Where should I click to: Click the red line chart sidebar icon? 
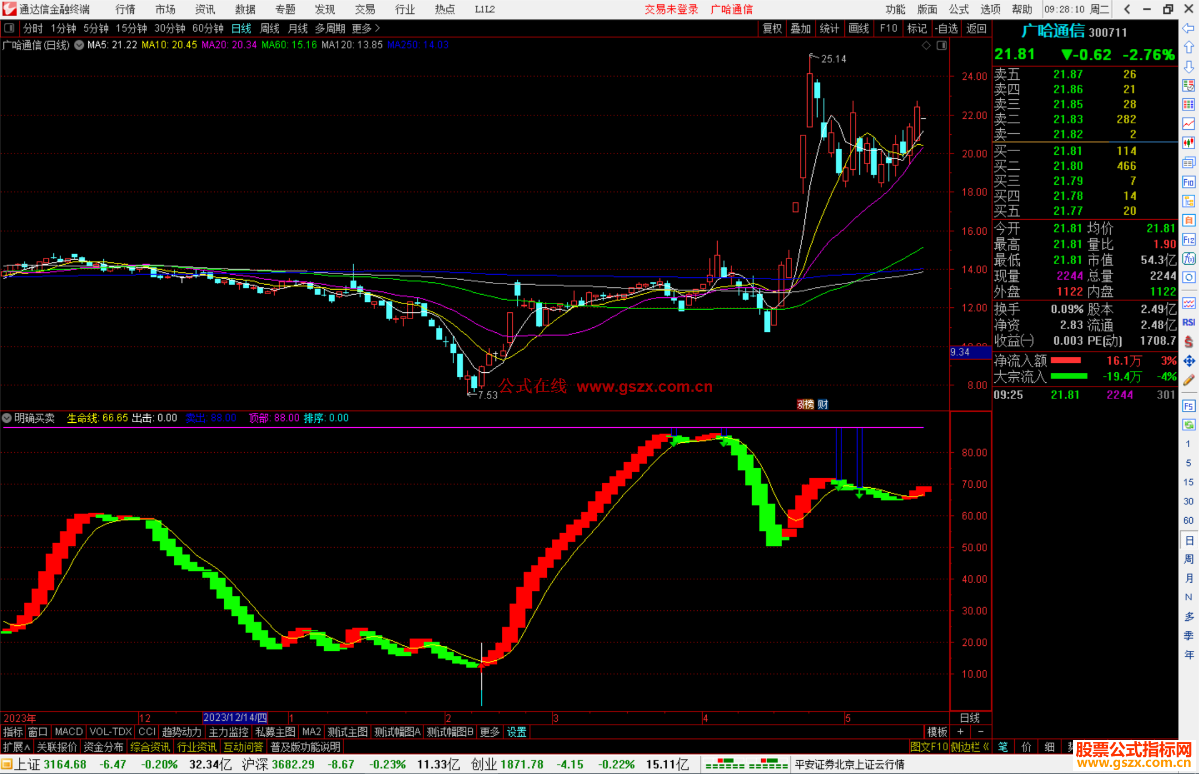pyautogui.click(x=1188, y=124)
